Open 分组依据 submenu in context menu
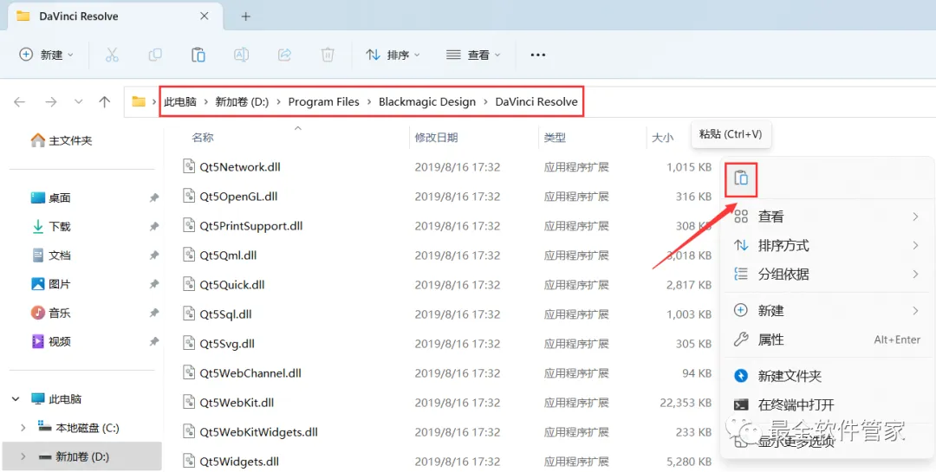The image size is (936, 472). click(828, 275)
